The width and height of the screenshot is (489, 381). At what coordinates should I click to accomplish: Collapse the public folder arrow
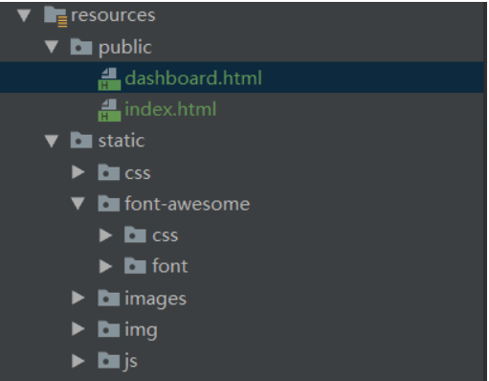[52, 47]
